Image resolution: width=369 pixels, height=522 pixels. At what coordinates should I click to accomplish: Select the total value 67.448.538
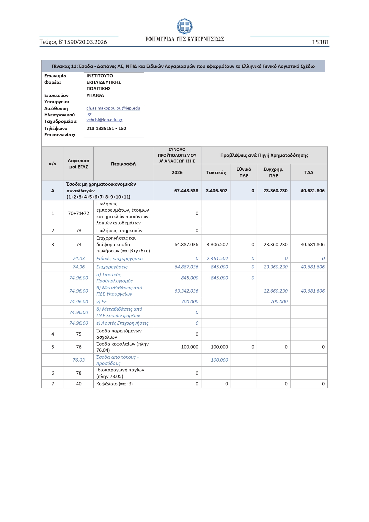[186, 191]
